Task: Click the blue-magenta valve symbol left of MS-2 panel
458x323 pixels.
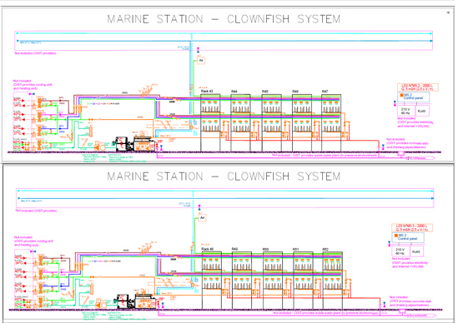Action: [395, 103]
